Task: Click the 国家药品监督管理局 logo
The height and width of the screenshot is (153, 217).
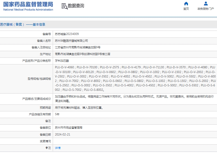Action: point(28,4)
